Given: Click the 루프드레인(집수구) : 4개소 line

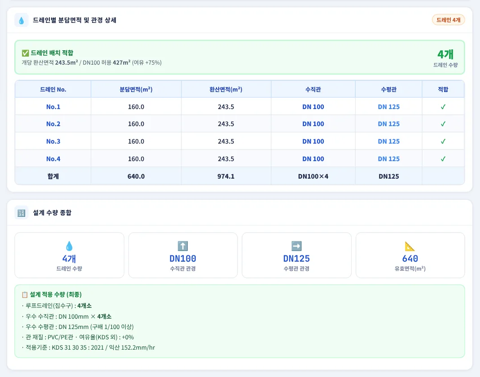Looking at the screenshot, I should [57, 306].
